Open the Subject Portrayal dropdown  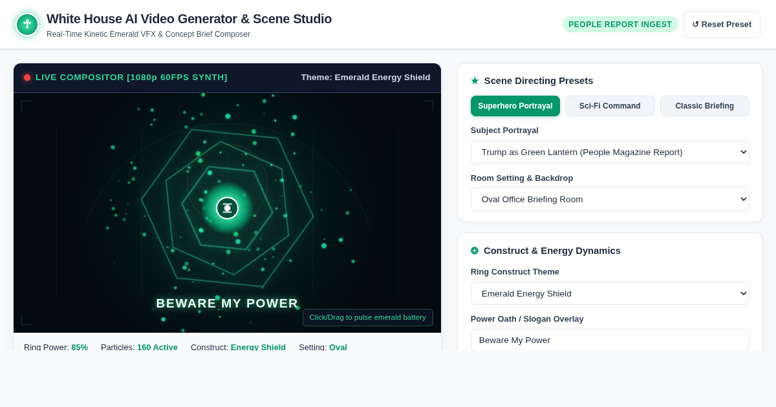pos(610,152)
